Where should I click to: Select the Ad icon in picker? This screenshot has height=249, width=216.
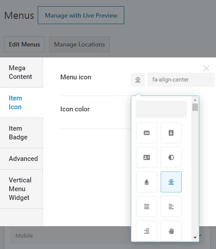pyautogui.click(x=147, y=133)
